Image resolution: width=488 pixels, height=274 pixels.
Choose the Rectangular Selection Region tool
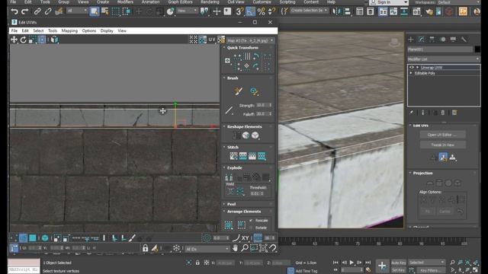[116, 11]
